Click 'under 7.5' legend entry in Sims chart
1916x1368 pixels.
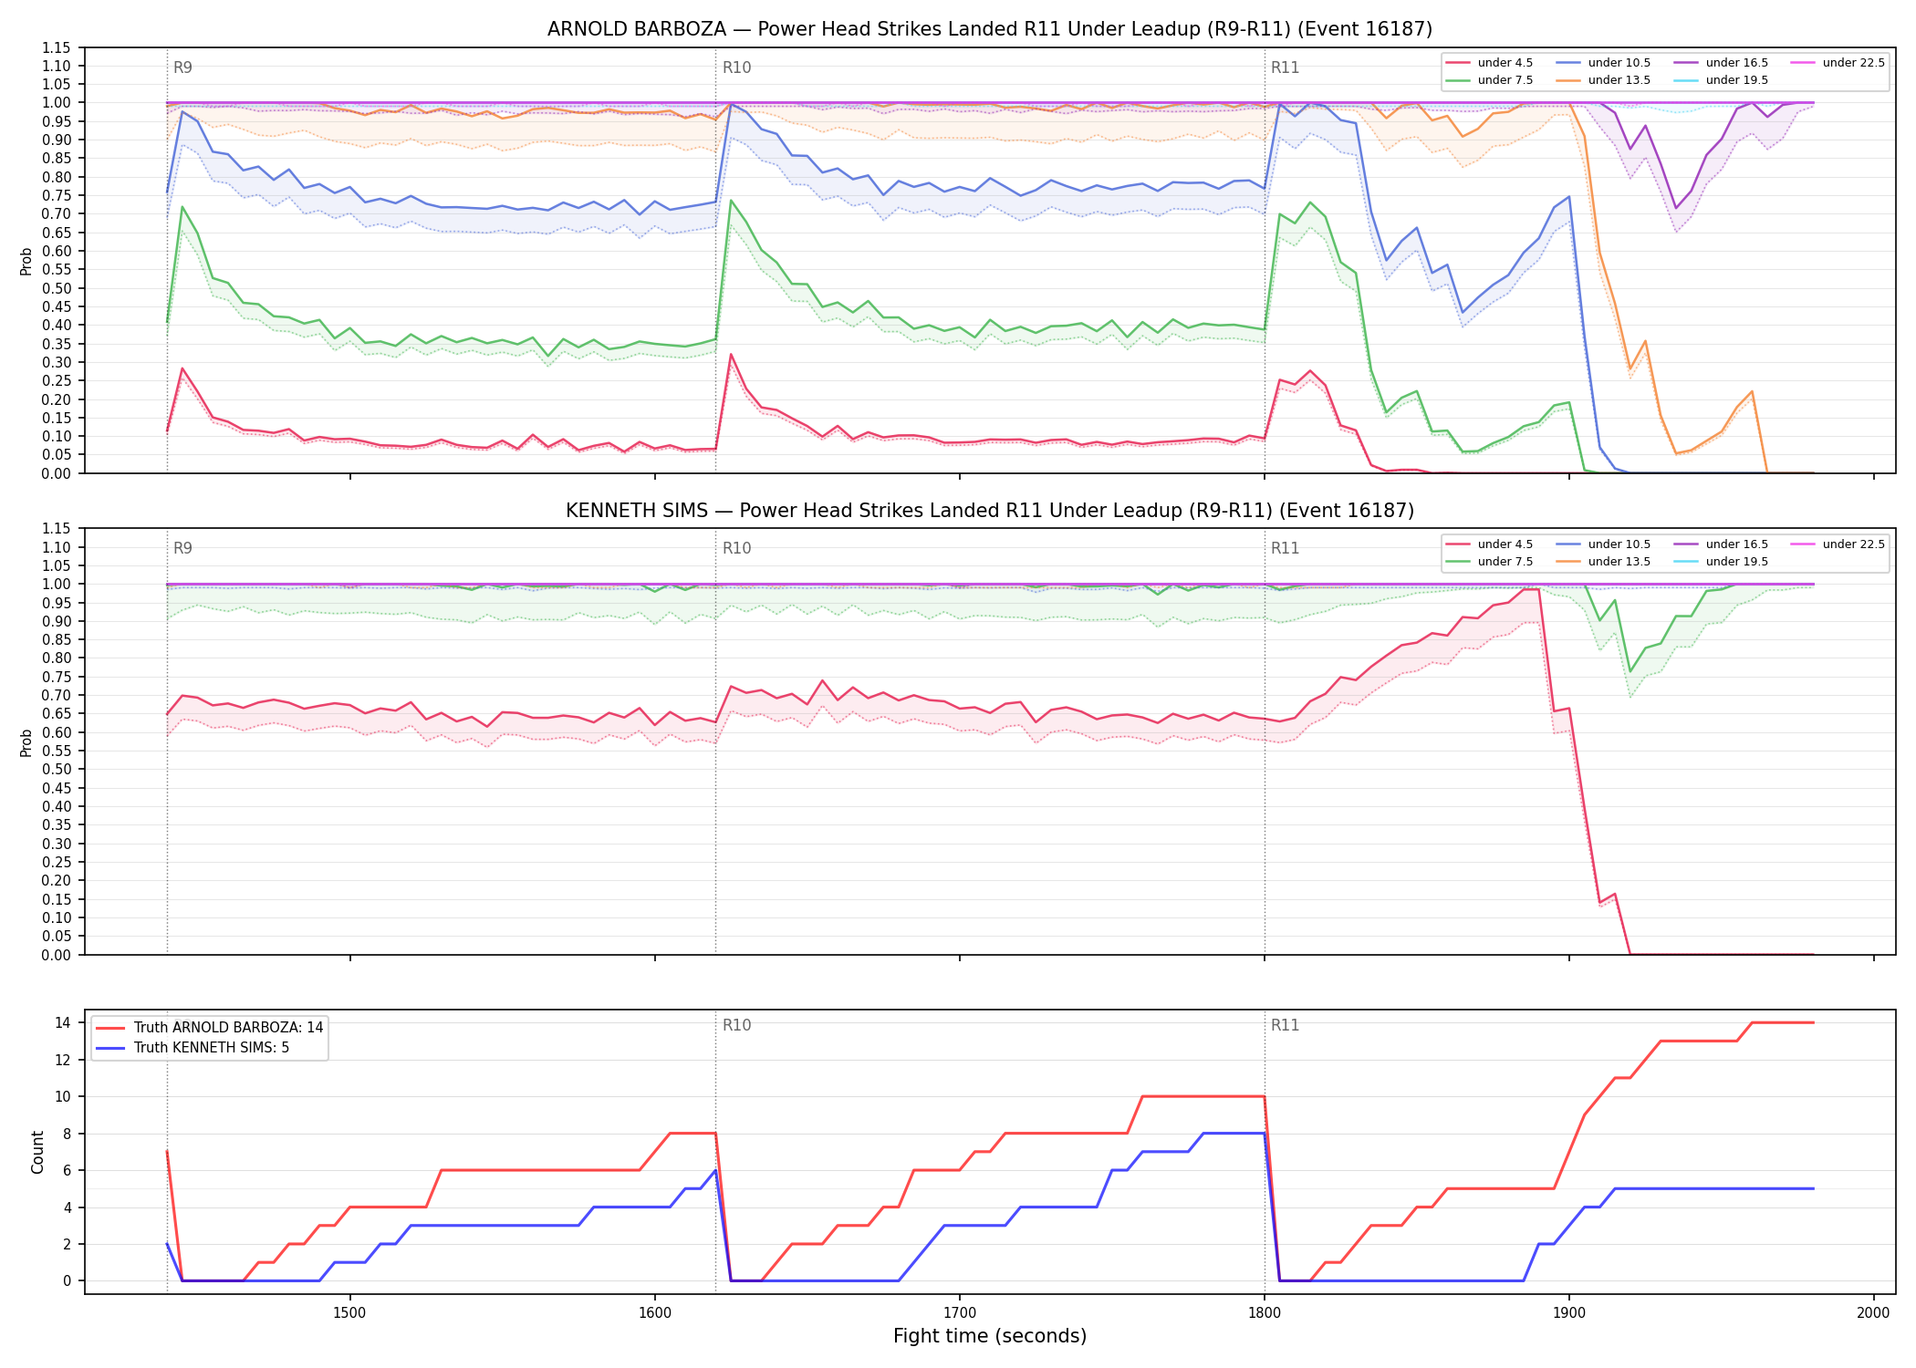pos(1490,562)
